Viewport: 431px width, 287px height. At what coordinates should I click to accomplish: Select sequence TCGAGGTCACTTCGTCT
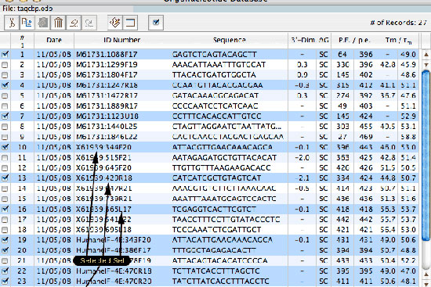pyautogui.click(x=214, y=210)
